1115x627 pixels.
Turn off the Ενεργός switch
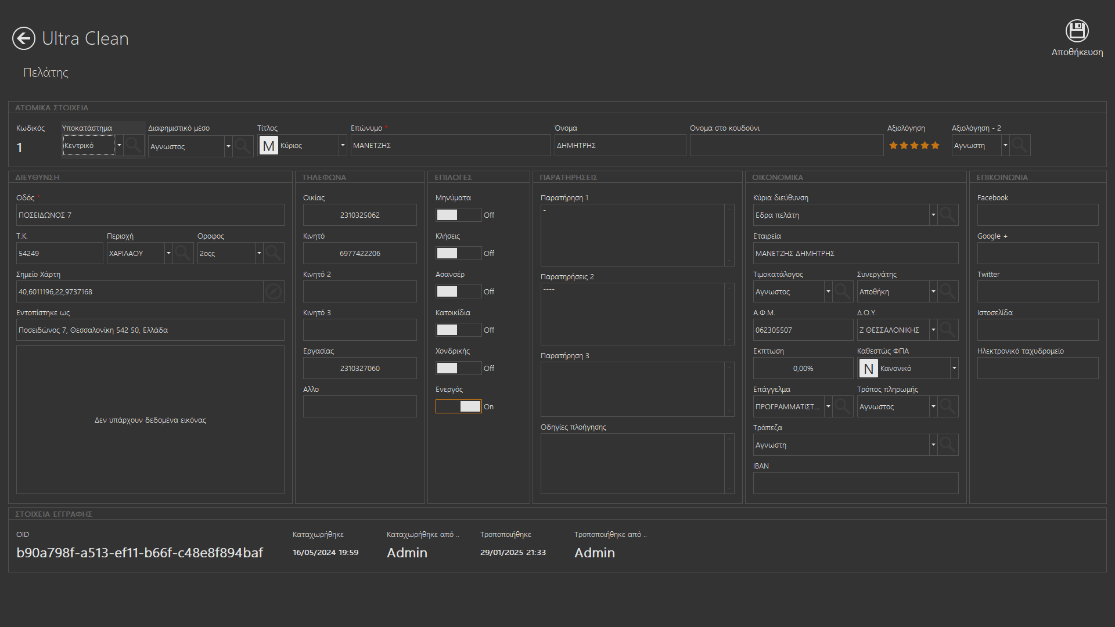(458, 406)
